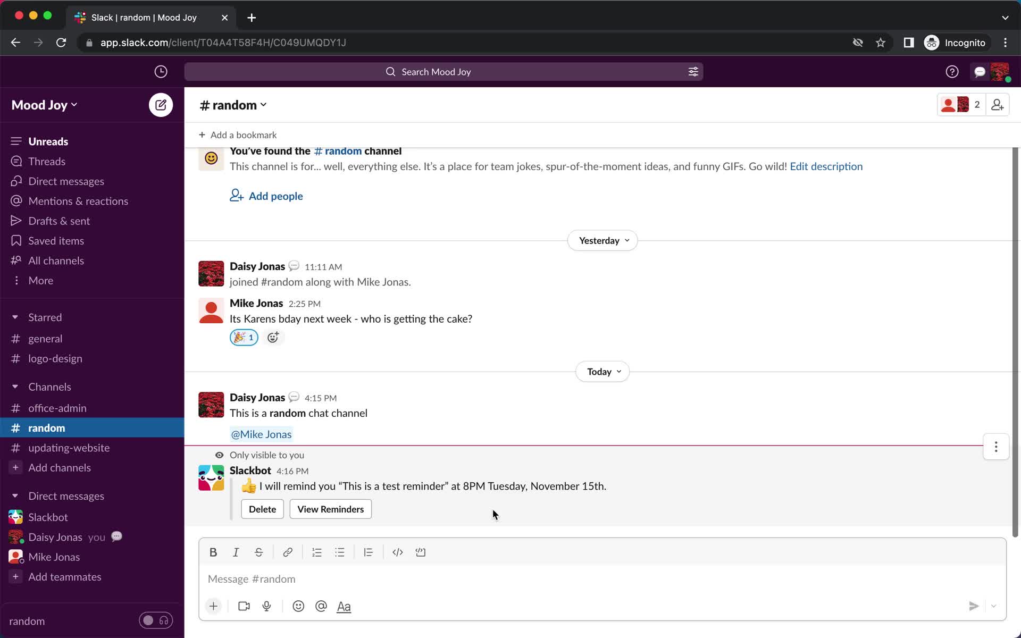The width and height of the screenshot is (1021, 638).
Task: Toggle the random channel status indicator
Action: click(154, 620)
